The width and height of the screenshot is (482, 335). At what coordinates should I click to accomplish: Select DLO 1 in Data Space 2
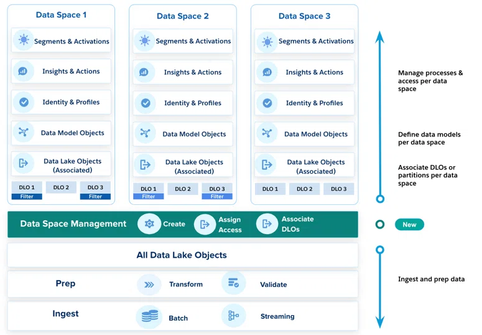point(149,189)
